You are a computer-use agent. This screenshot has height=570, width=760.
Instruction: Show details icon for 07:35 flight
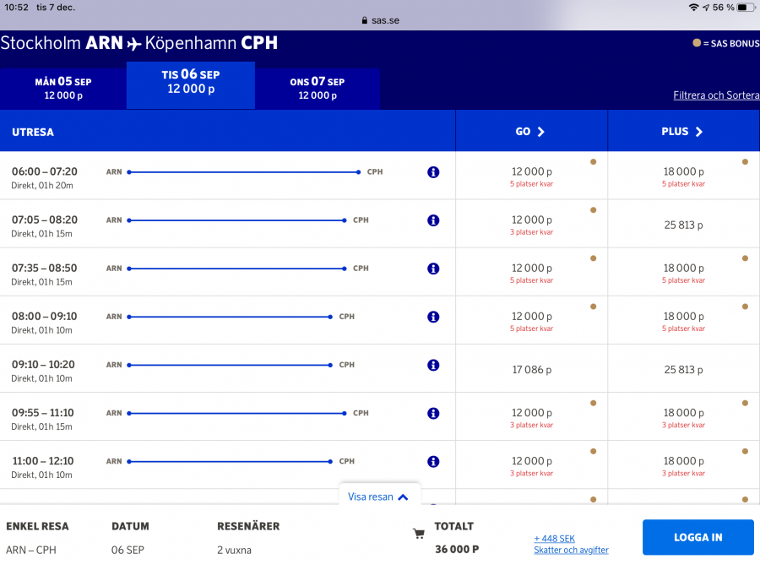(x=433, y=269)
